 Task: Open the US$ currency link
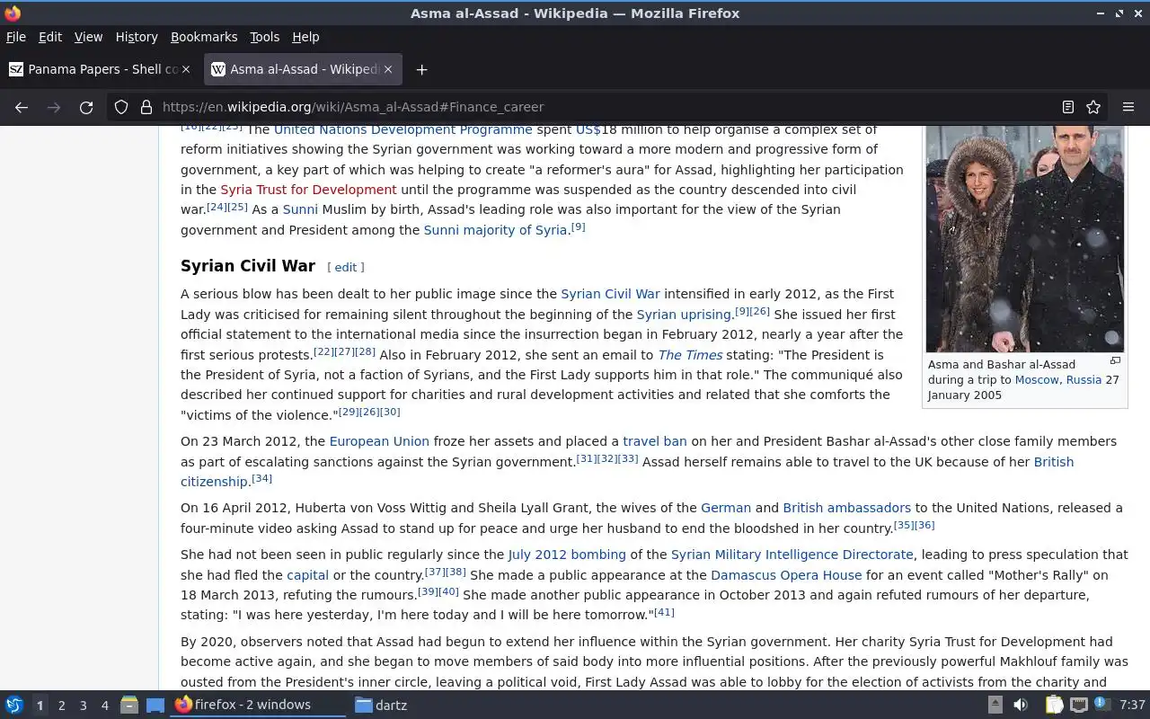tap(588, 129)
